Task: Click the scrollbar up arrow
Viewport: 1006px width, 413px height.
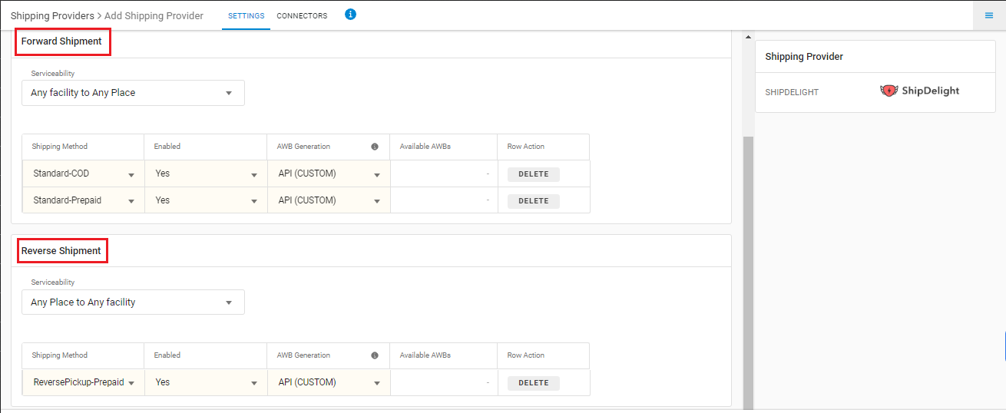Action: pos(748,37)
